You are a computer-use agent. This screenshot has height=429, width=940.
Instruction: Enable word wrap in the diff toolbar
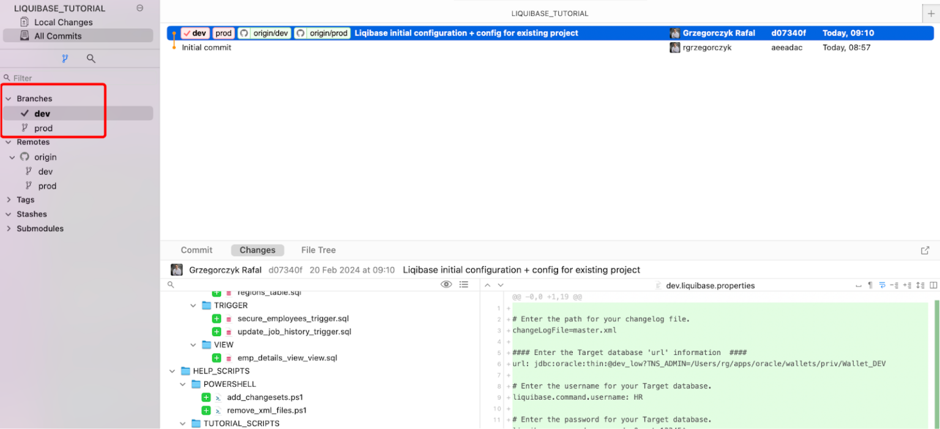(x=882, y=285)
